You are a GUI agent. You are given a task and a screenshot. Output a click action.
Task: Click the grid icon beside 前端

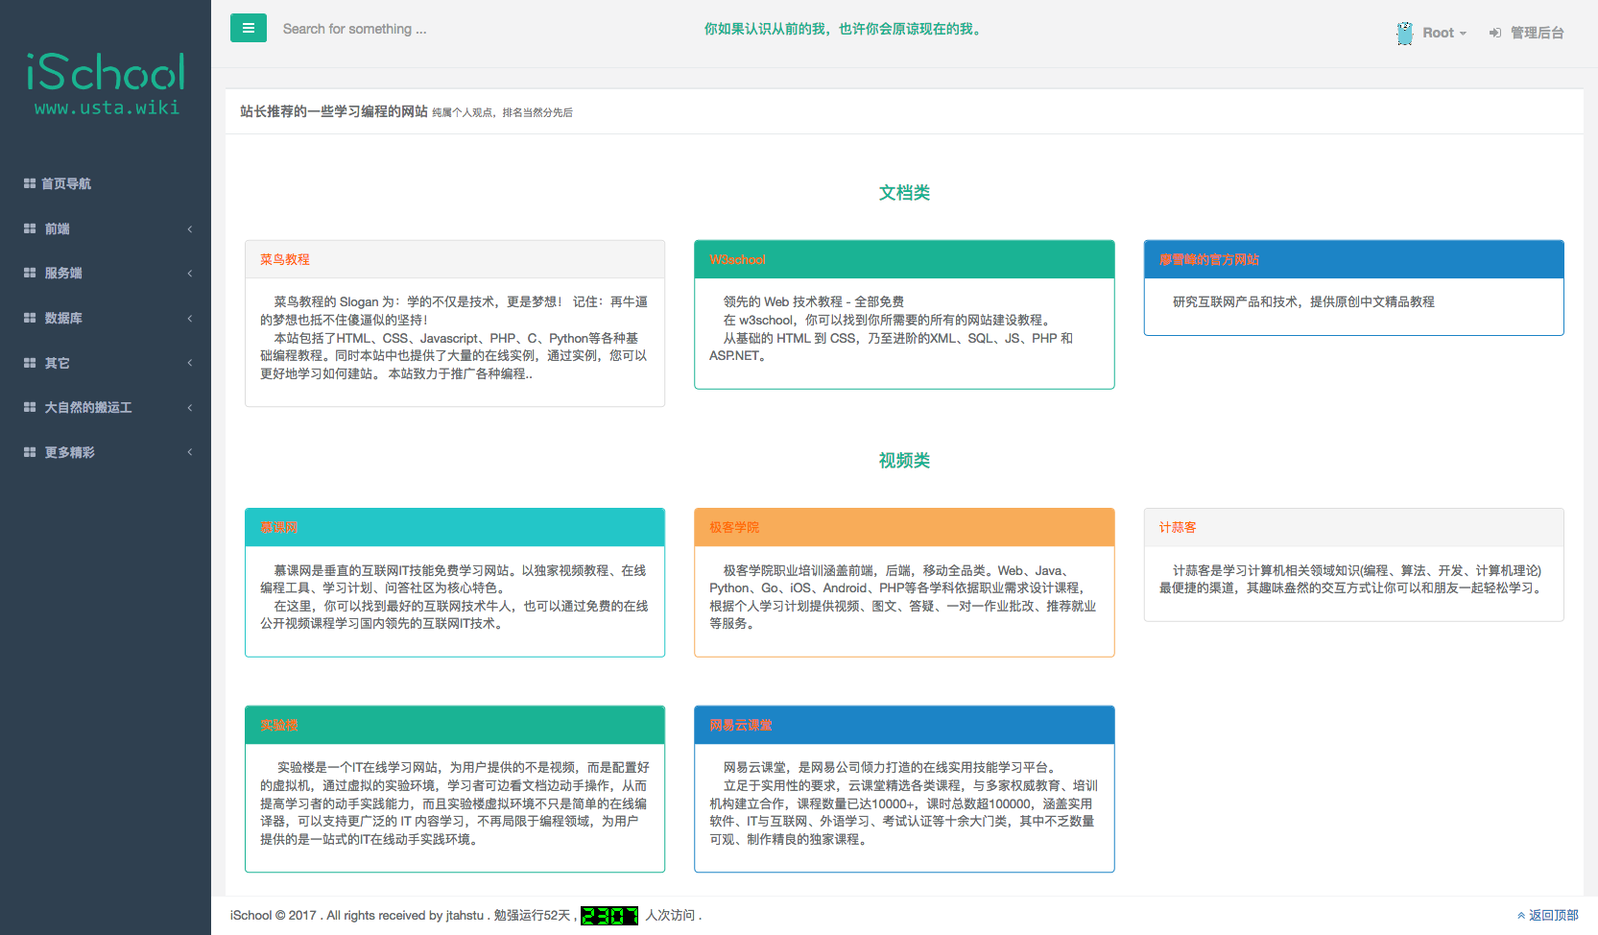(x=30, y=228)
